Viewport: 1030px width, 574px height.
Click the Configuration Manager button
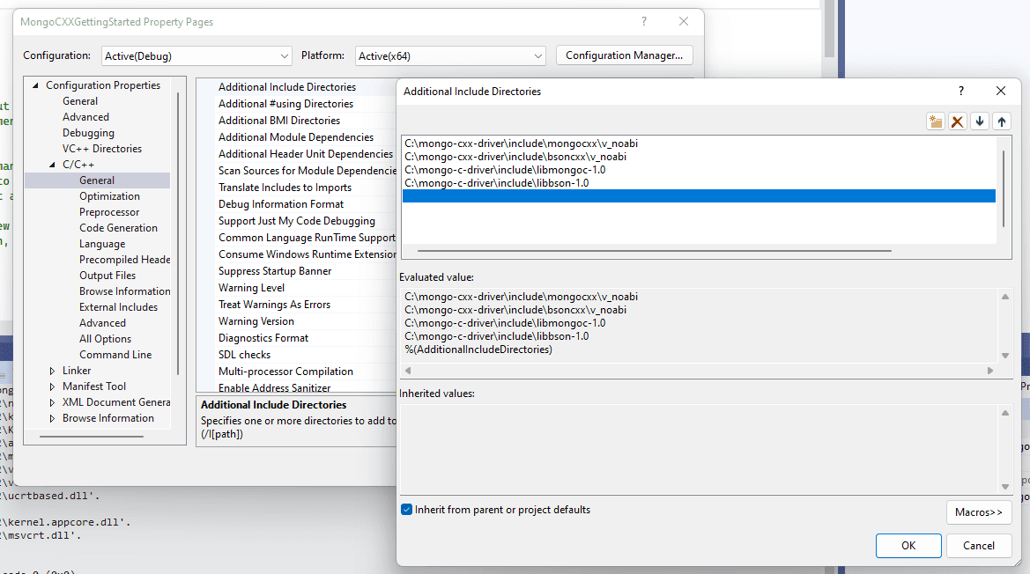pyautogui.click(x=624, y=55)
